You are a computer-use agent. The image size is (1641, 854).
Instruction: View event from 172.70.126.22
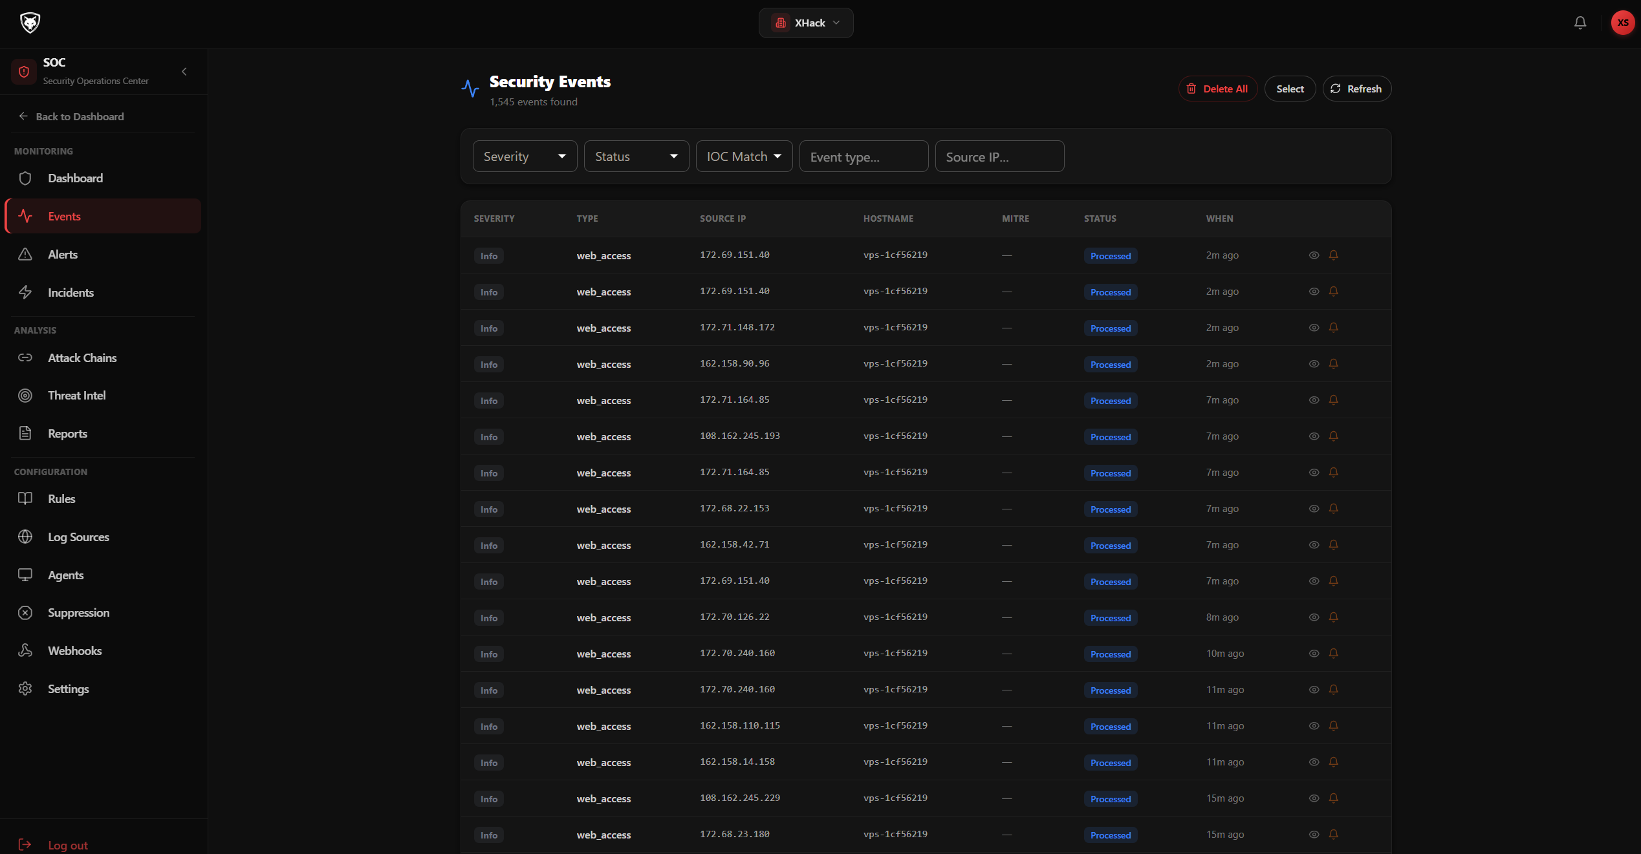[x=1314, y=617]
